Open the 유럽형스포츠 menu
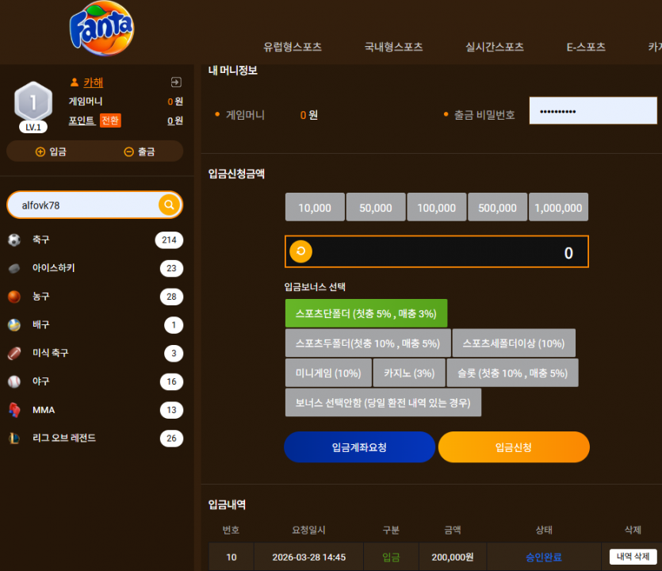This screenshot has width=662, height=571. [x=293, y=47]
